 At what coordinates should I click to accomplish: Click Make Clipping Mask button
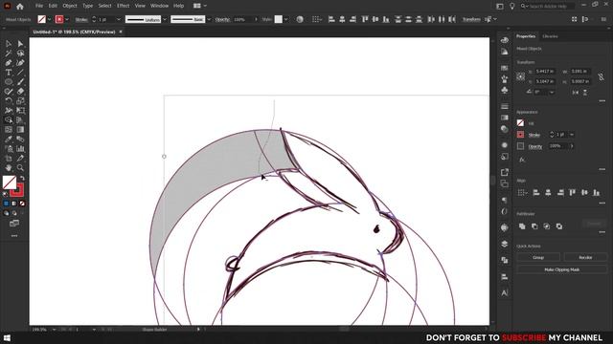tap(562, 269)
